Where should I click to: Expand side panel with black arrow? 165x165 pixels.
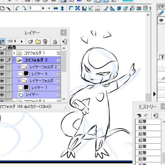point(154,94)
